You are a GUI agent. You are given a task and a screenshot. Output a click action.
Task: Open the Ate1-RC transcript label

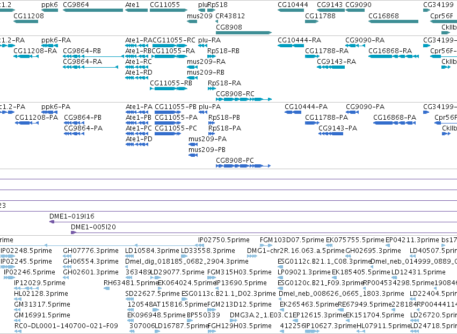(139, 62)
